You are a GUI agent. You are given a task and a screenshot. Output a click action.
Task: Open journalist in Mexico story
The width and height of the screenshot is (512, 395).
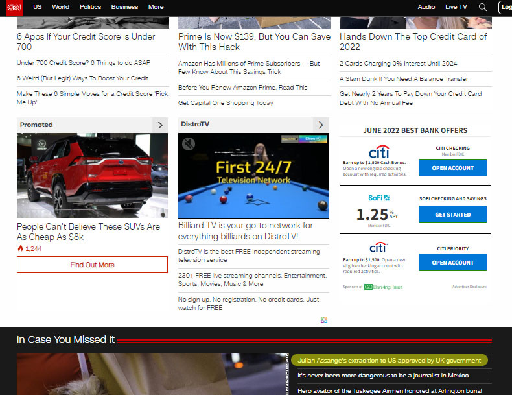pos(383,376)
